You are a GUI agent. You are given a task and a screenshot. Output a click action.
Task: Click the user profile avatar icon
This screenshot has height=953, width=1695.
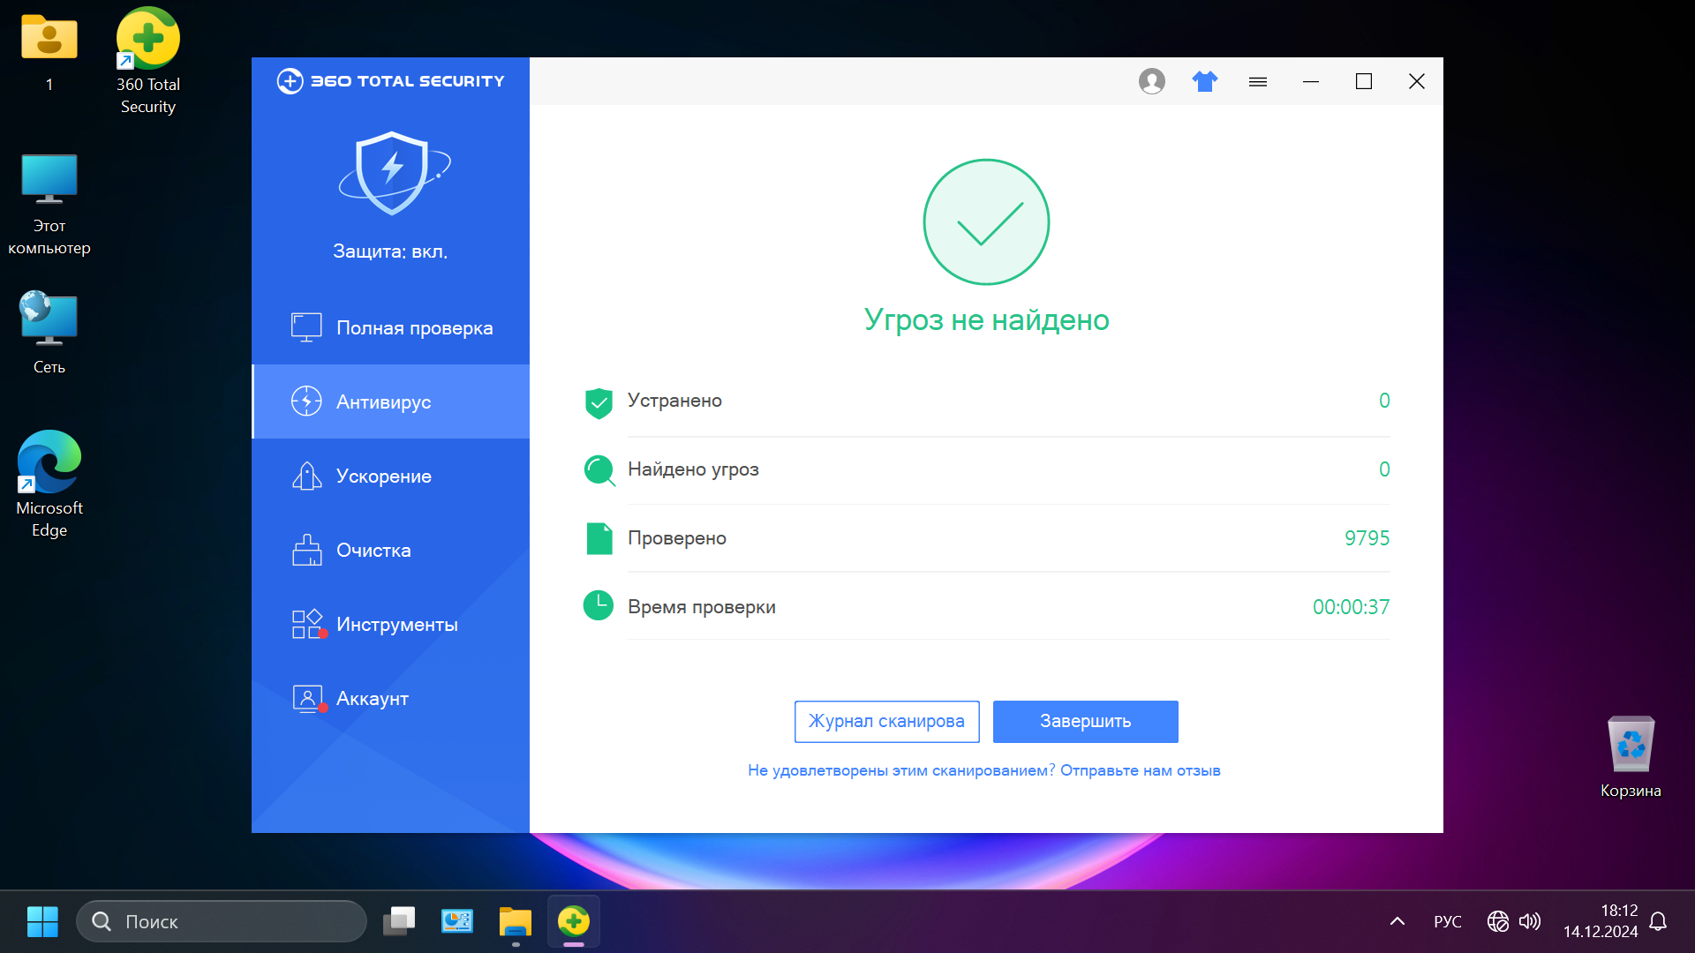point(1151,81)
